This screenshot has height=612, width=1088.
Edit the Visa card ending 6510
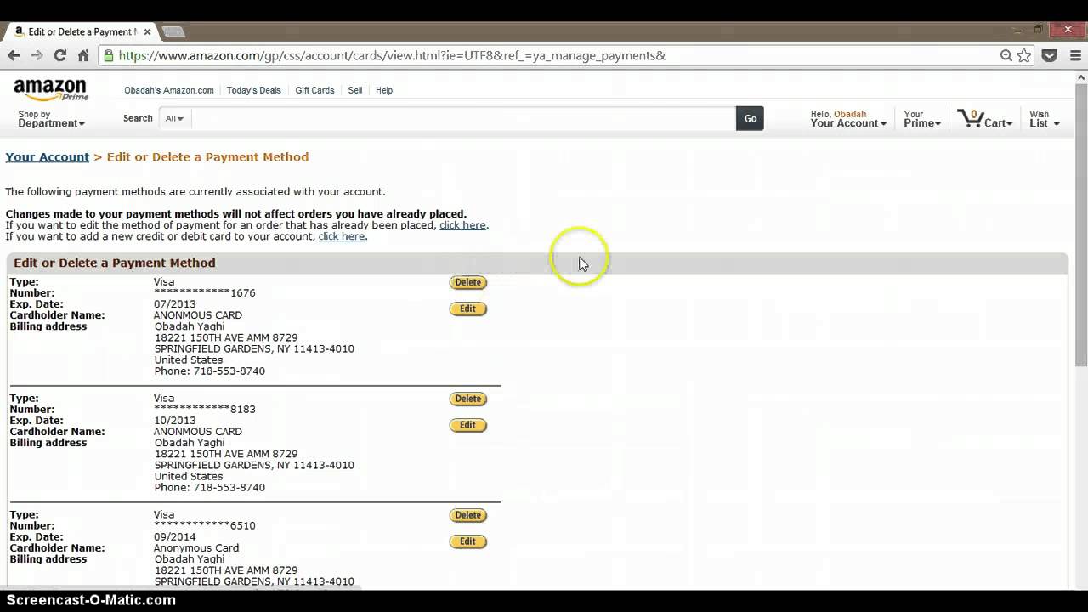[467, 541]
